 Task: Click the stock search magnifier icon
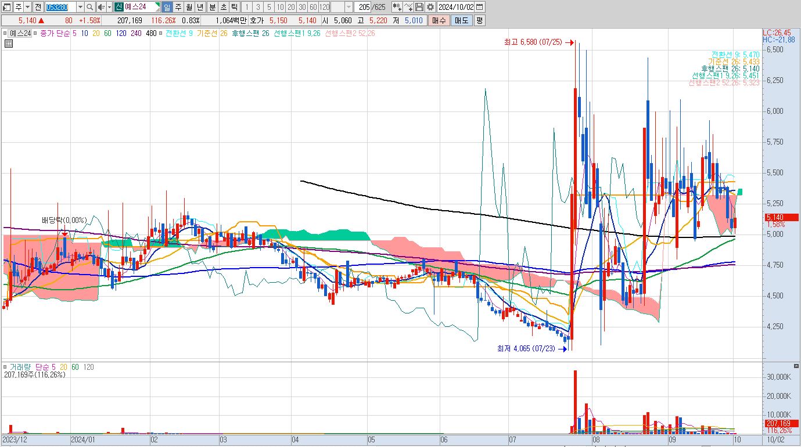pyautogui.click(x=90, y=7)
